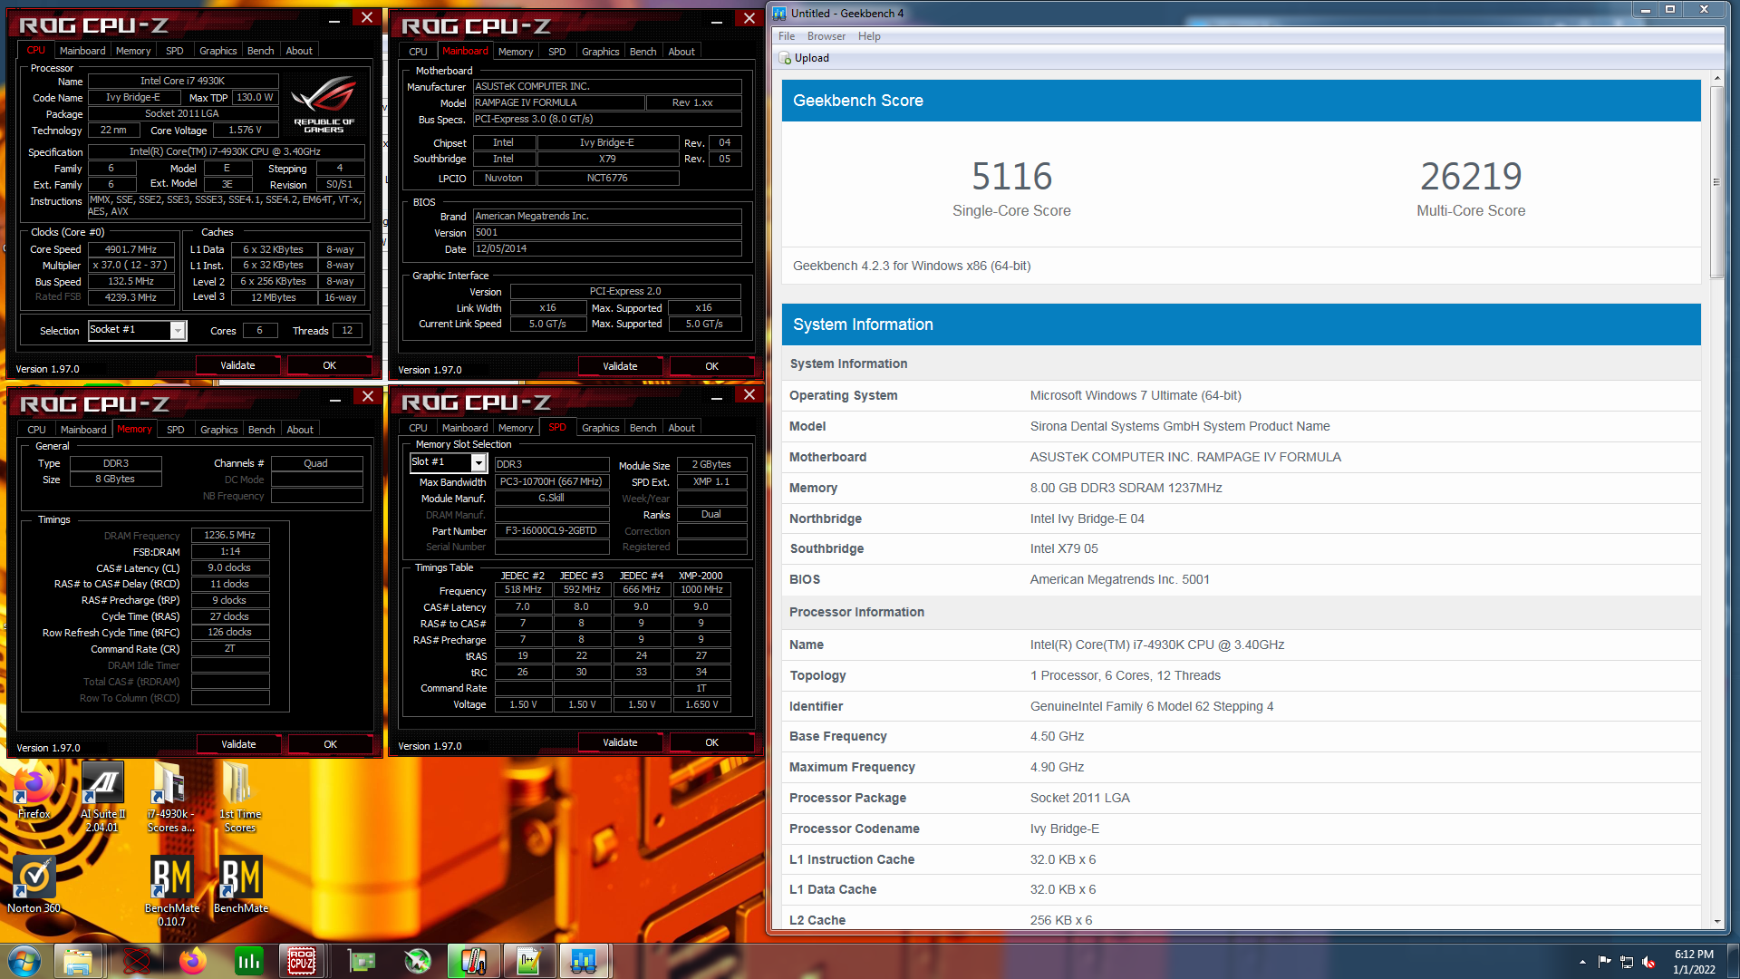This screenshot has height=979, width=1740.
Task: Launch AI Suite II 2.04.01 desktop shortcut
Action: click(102, 797)
